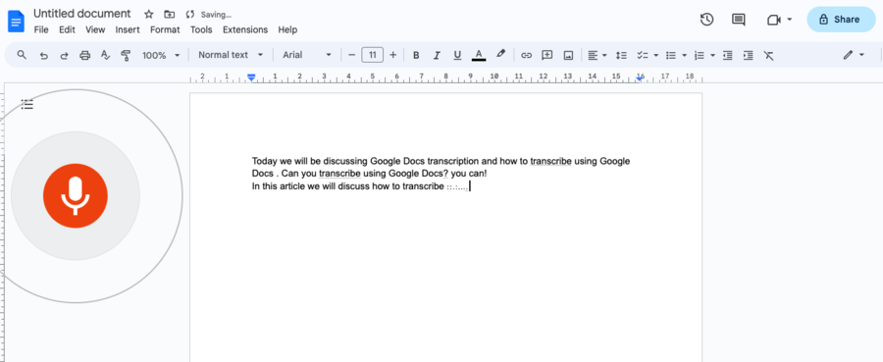Print the document
This screenshot has height=362, width=883.
(85, 55)
